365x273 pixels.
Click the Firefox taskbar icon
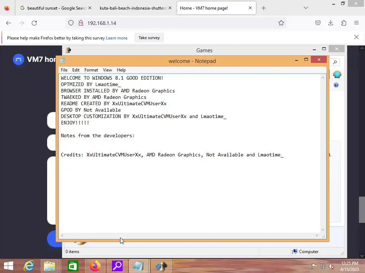pos(95,266)
